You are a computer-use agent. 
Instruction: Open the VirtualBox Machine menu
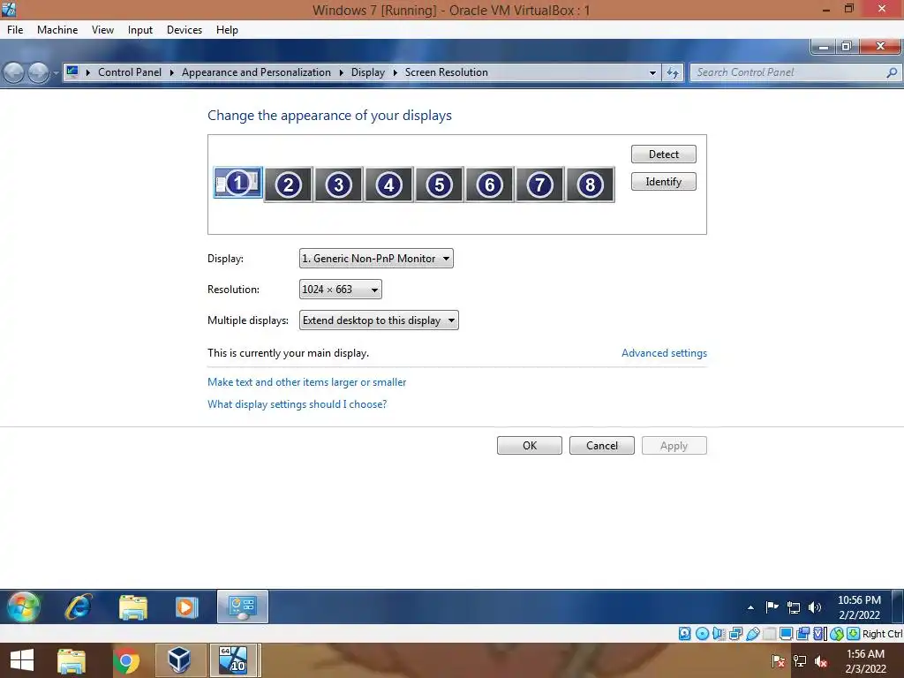[x=57, y=30]
